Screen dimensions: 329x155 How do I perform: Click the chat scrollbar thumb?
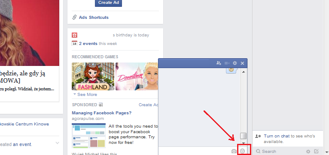click(244, 136)
